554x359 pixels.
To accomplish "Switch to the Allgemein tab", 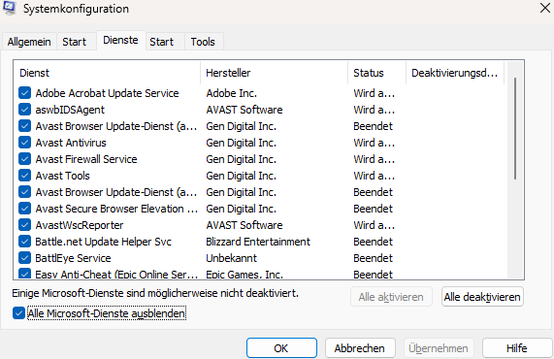I will click(29, 42).
